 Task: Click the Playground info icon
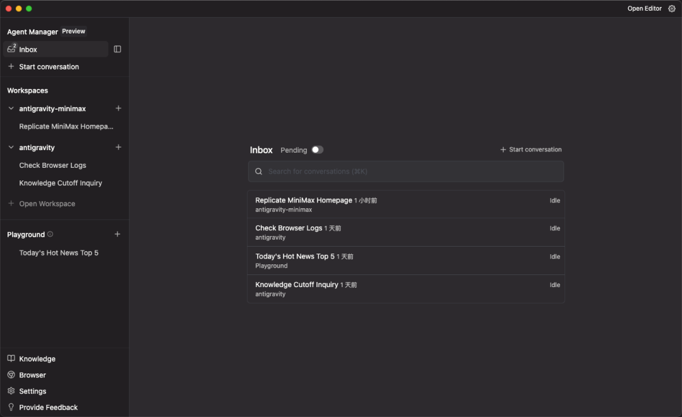tap(51, 234)
